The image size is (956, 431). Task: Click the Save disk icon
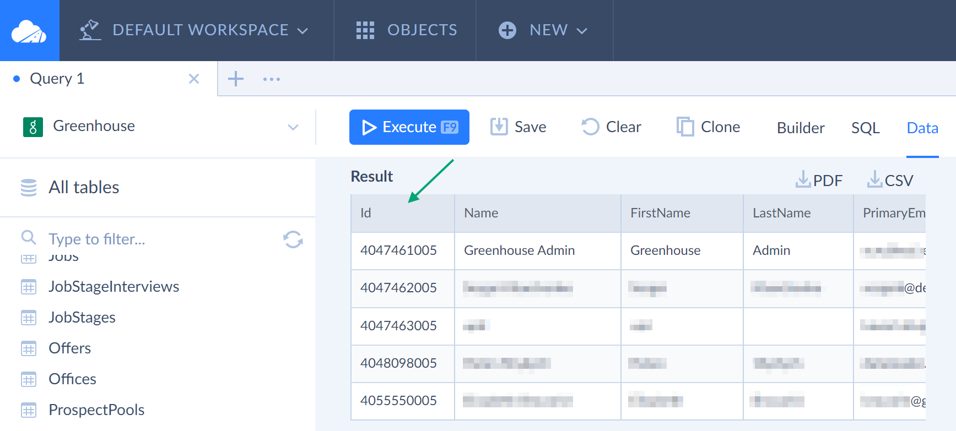click(x=499, y=127)
